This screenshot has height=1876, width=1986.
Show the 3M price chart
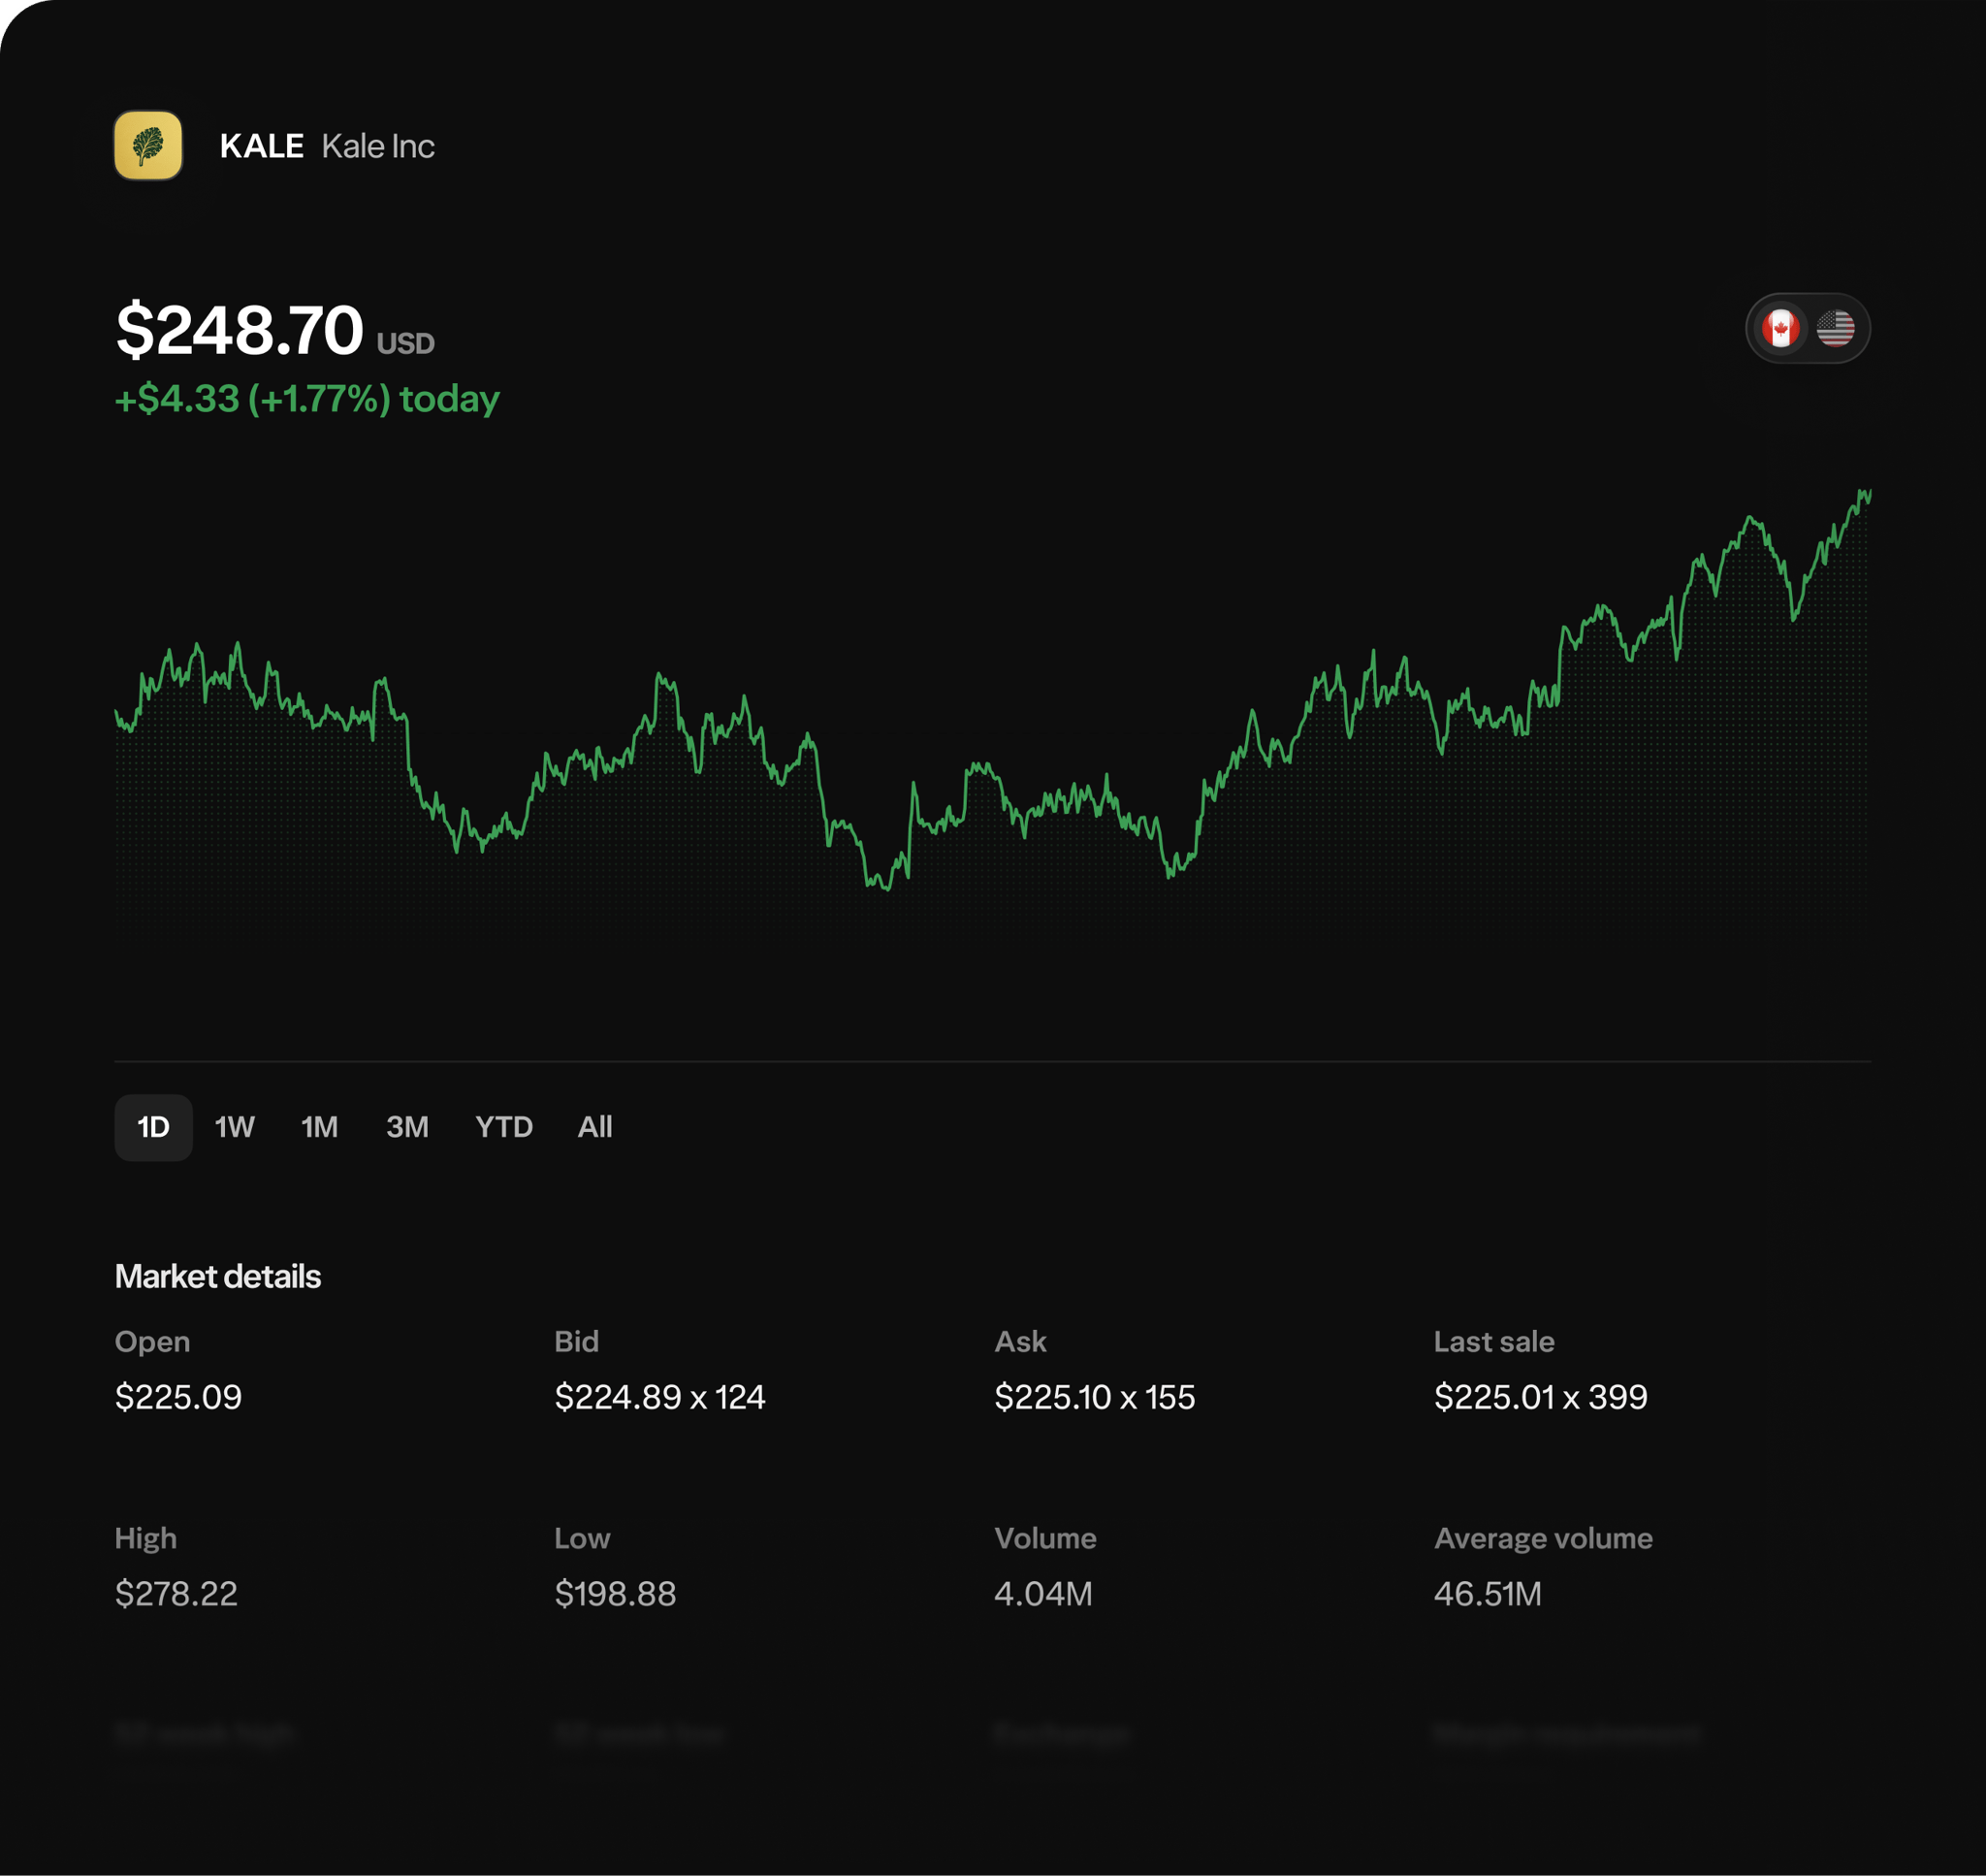click(x=406, y=1127)
